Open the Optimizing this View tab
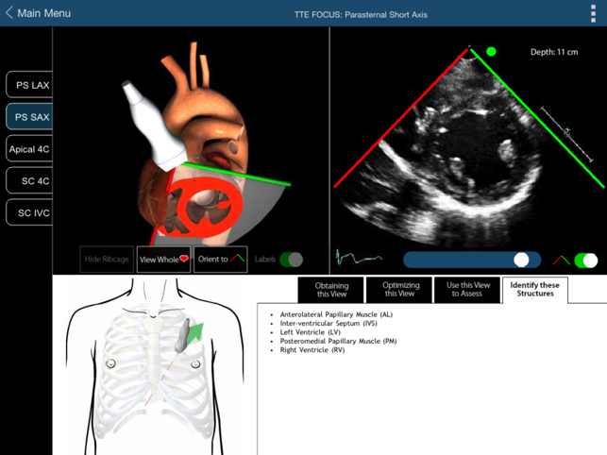Image resolution: width=607 pixels, height=455 pixels. point(399,289)
